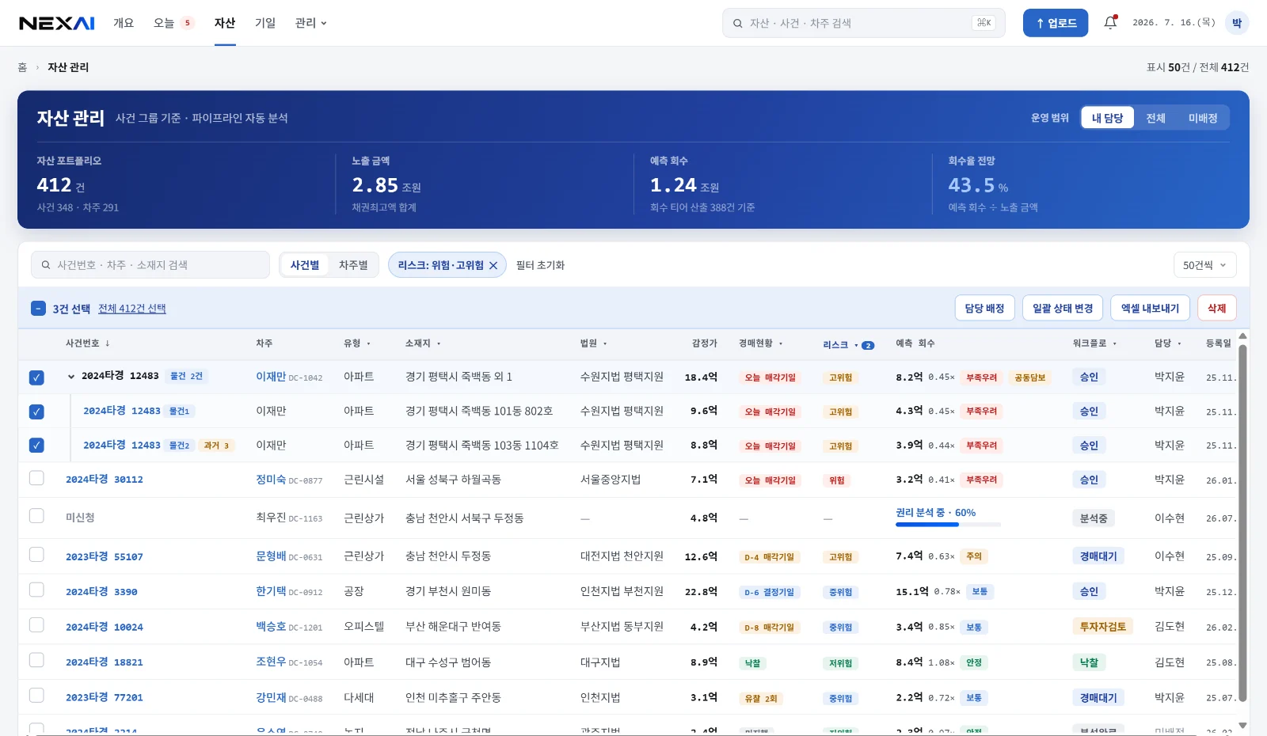The width and height of the screenshot is (1267, 736).
Task: Select the 2023타경 77201 row checkbox
Action: [36, 696]
